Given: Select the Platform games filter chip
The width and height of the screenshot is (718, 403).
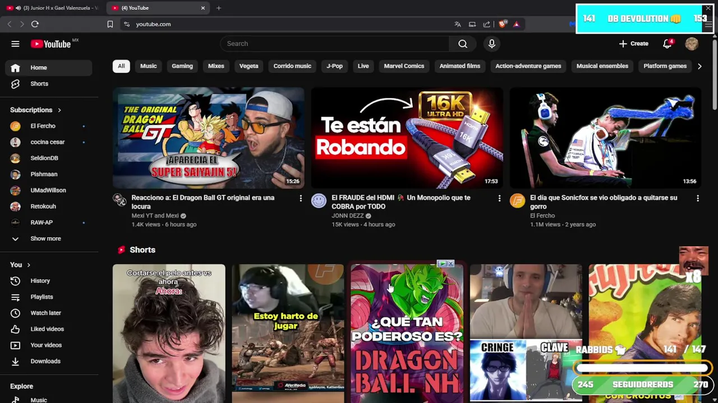Looking at the screenshot, I should (x=665, y=66).
